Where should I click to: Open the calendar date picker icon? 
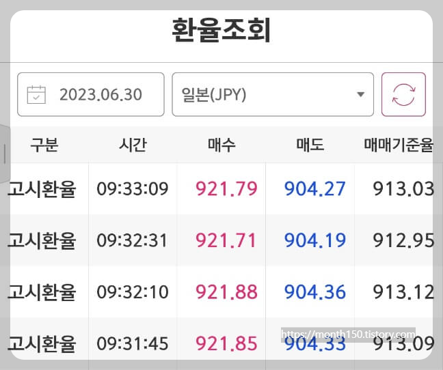coord(36,94)
